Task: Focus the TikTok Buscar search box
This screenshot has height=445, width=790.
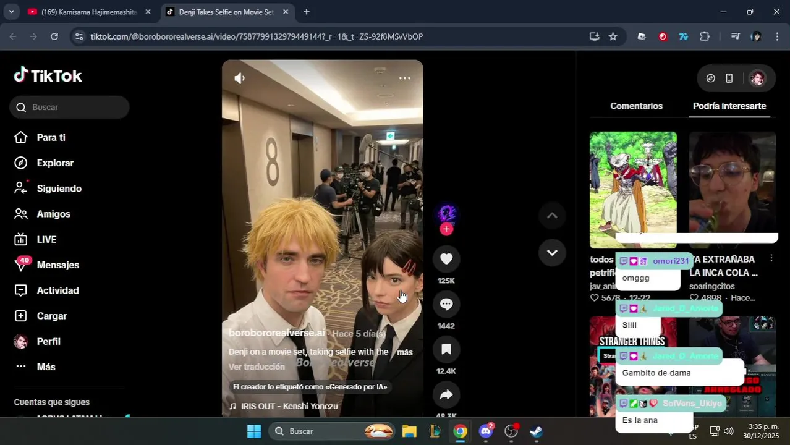Action: click(69, 107)
